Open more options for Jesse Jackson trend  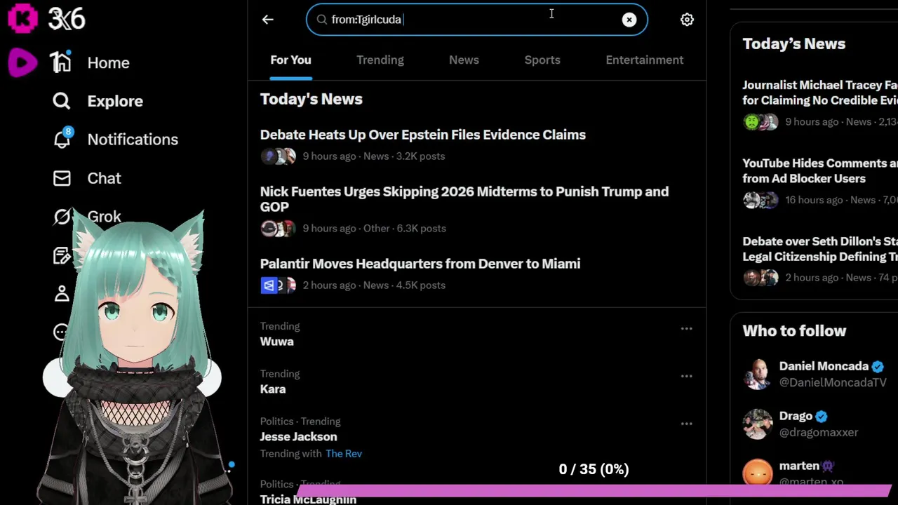coord(686,424)
